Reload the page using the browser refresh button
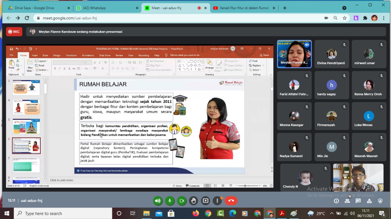The width and height of the screenshot is (391, 219). (x=27, y=18)
